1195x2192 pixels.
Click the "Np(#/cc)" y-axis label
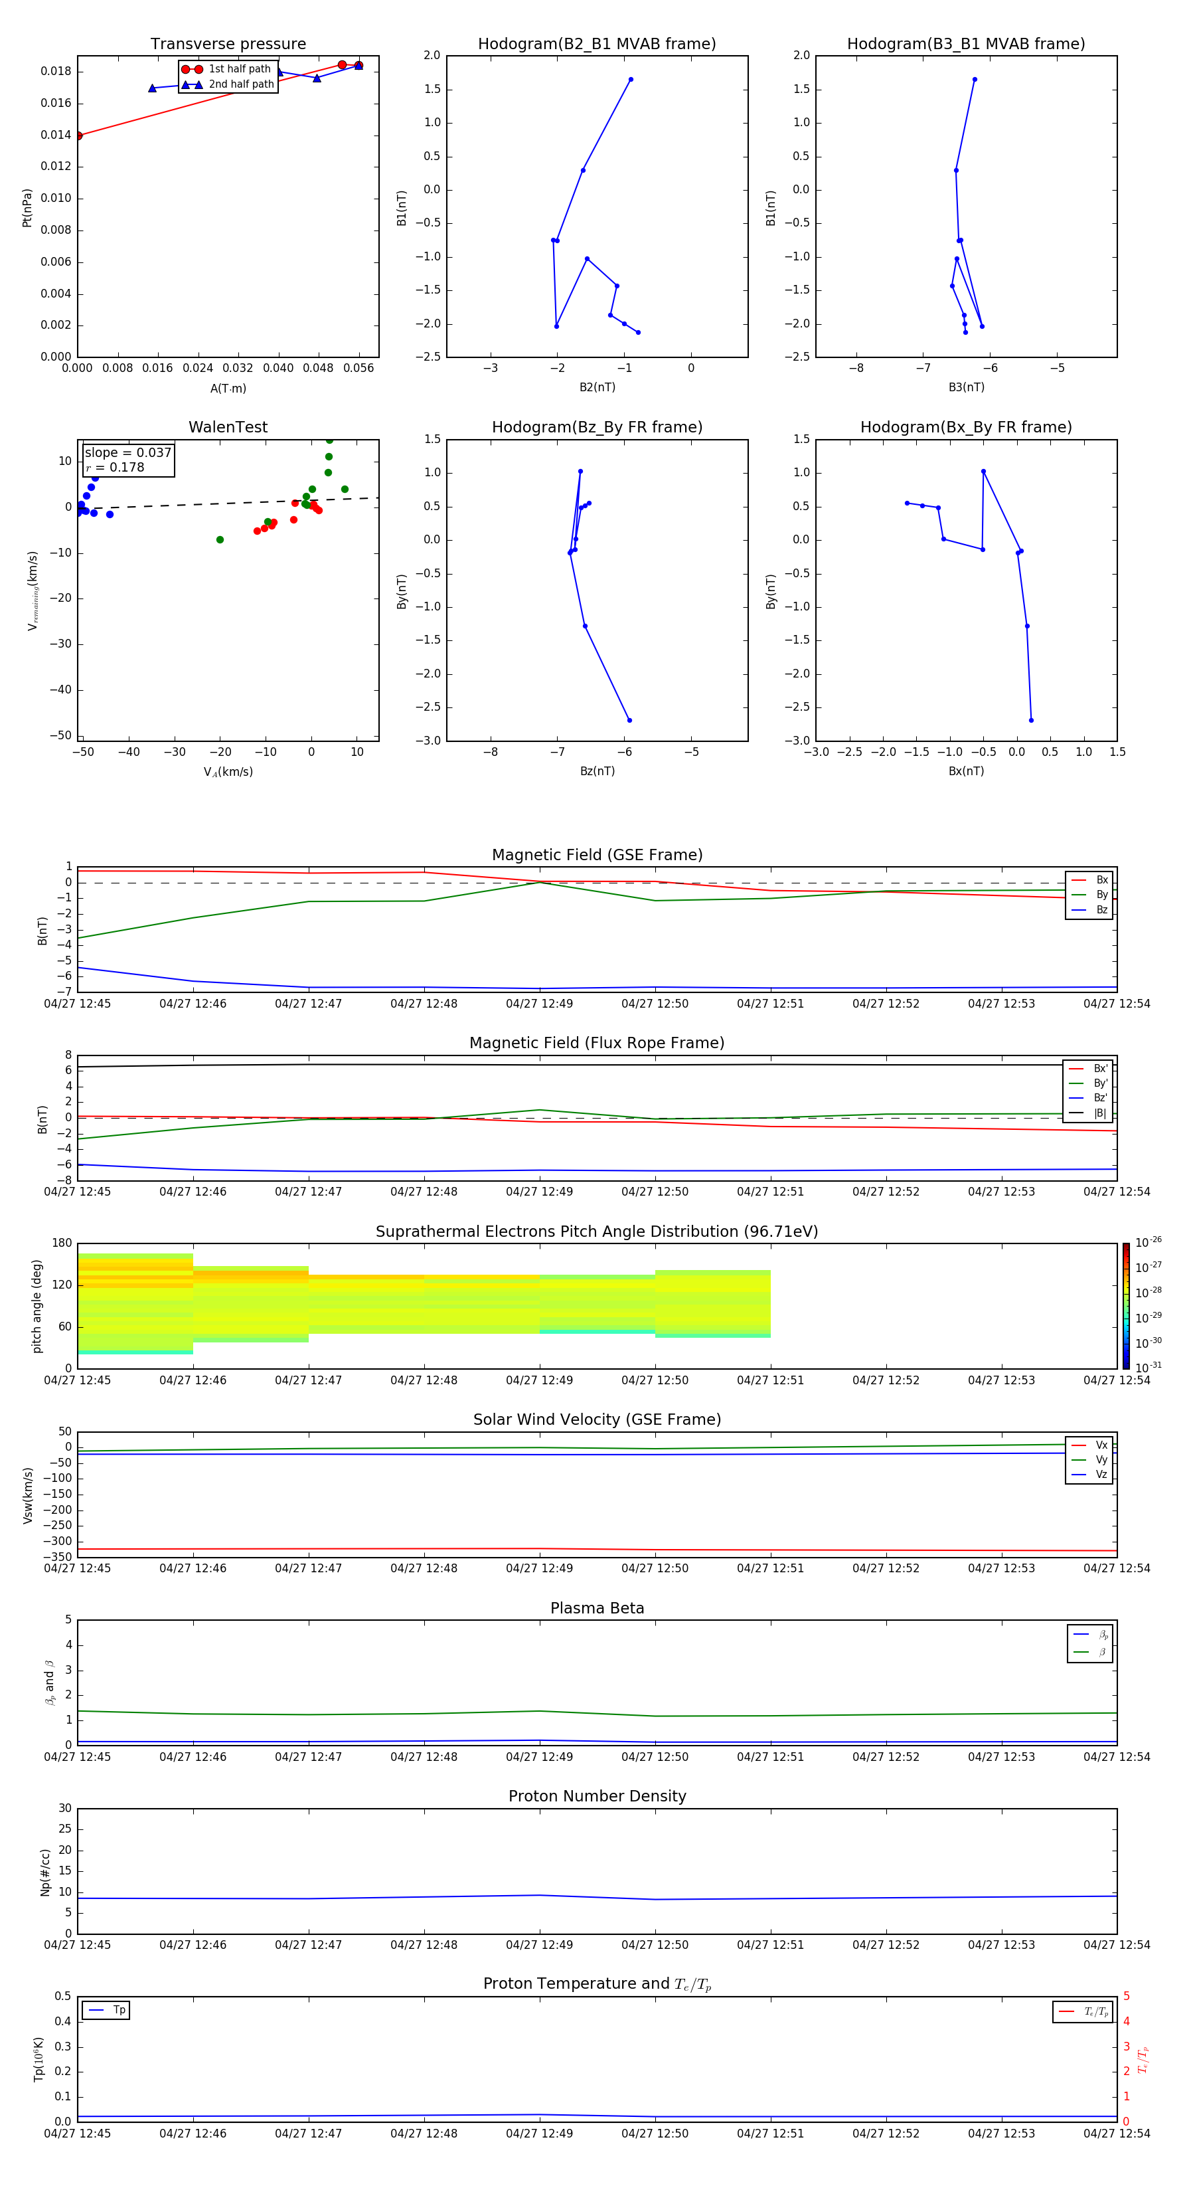tap(45, 1872)
